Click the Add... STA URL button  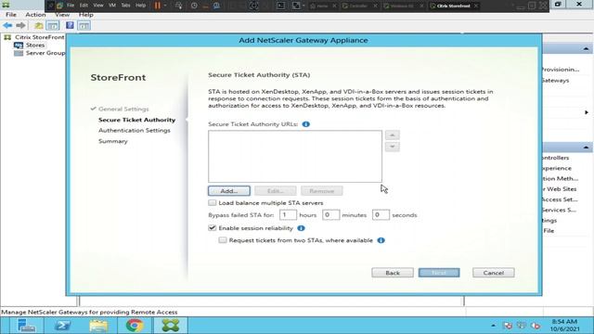point(229,191)
